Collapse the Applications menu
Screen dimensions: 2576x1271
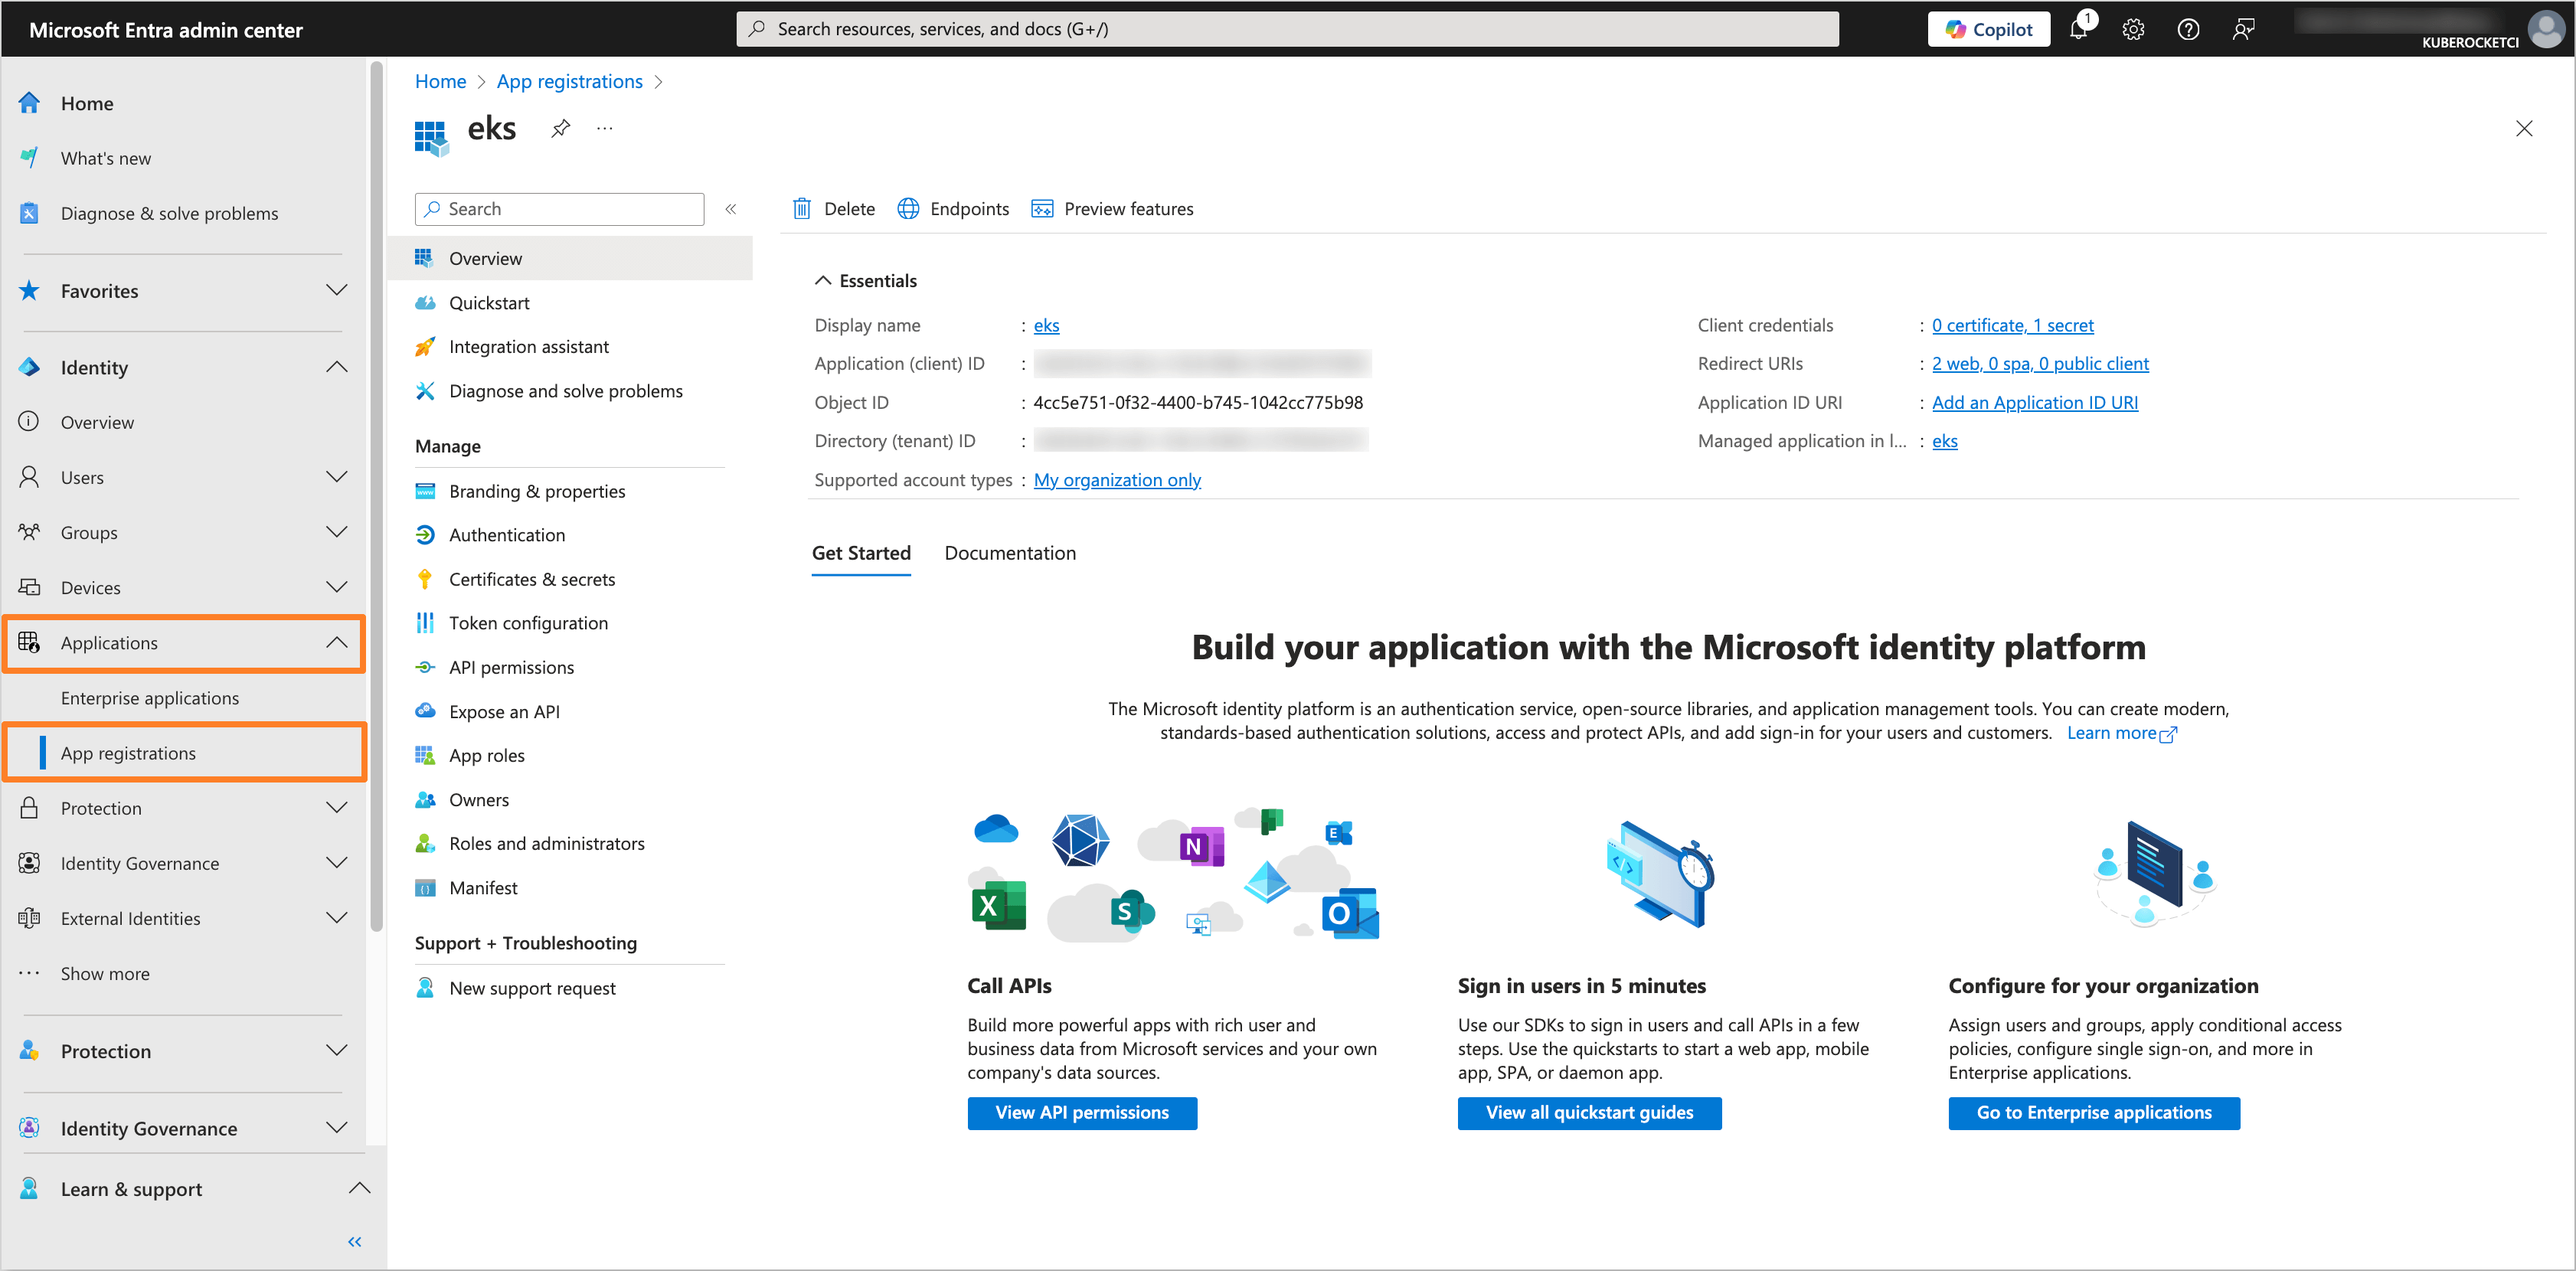point(337,643)
